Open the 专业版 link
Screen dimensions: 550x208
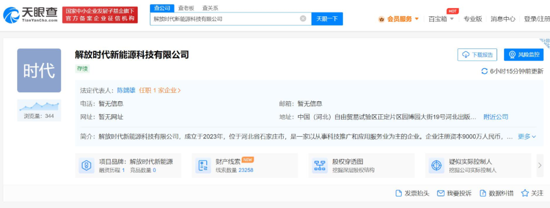pos(473,19)
